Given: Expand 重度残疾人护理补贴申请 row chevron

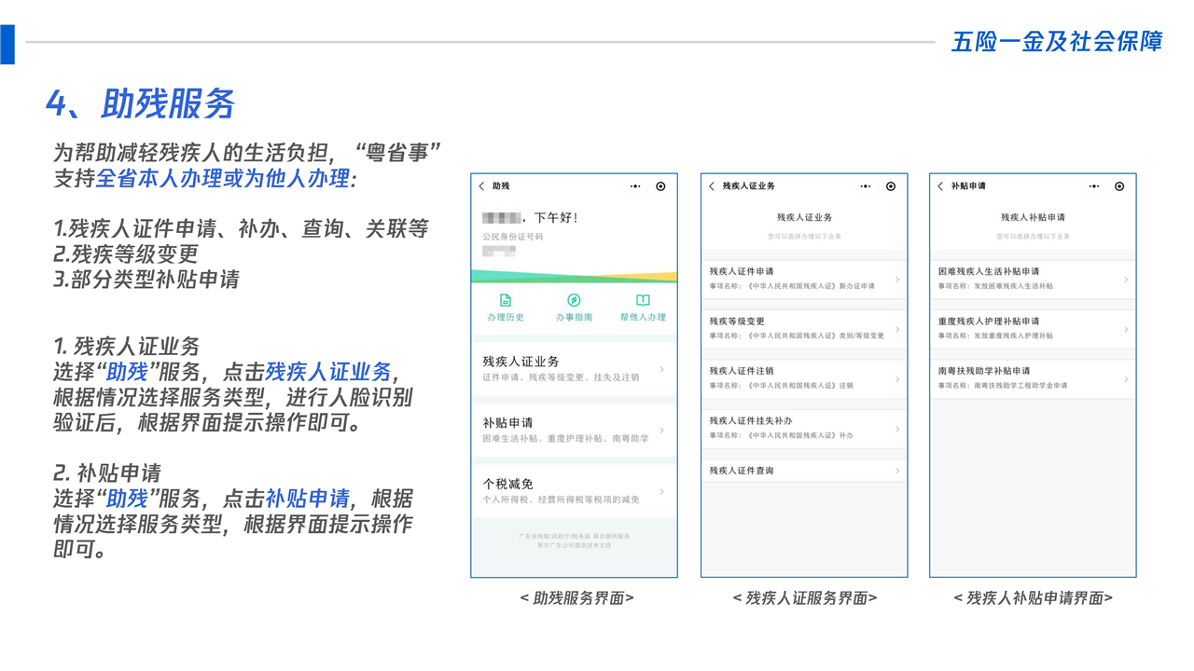Looking at the screenshot, I should coord(1127,329).
